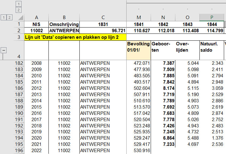Click cell with value 96.721
The height and width of the screenshot is (154, 226).
(x=103, y=31)
